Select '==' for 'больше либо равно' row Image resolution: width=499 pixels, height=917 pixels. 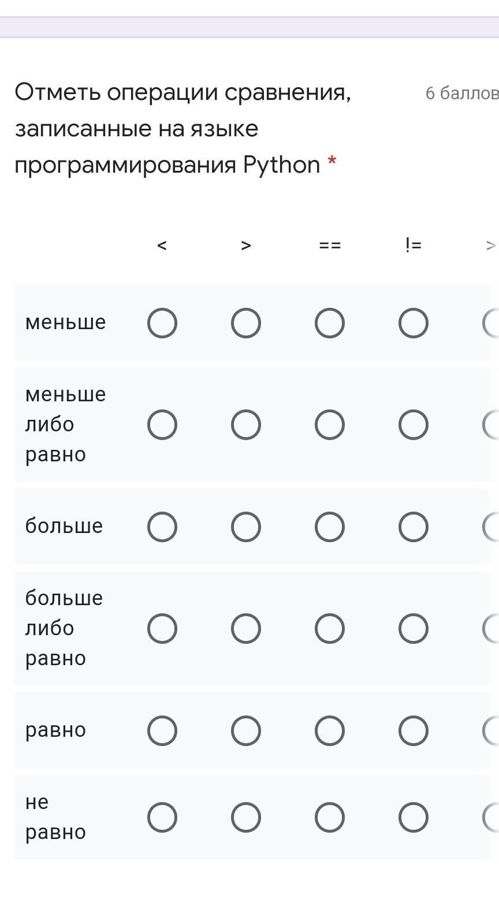330,628
